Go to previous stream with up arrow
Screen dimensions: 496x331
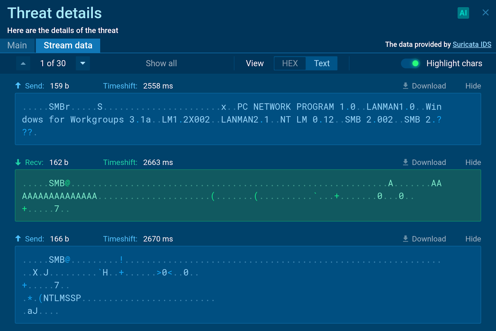23,63
